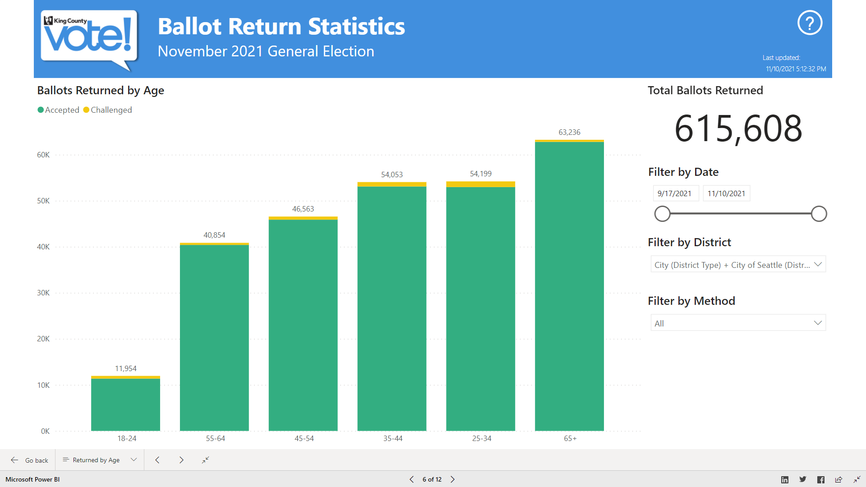Share report on Facebook
Screen dimensions: 866x487
click(x=821, y=479)
